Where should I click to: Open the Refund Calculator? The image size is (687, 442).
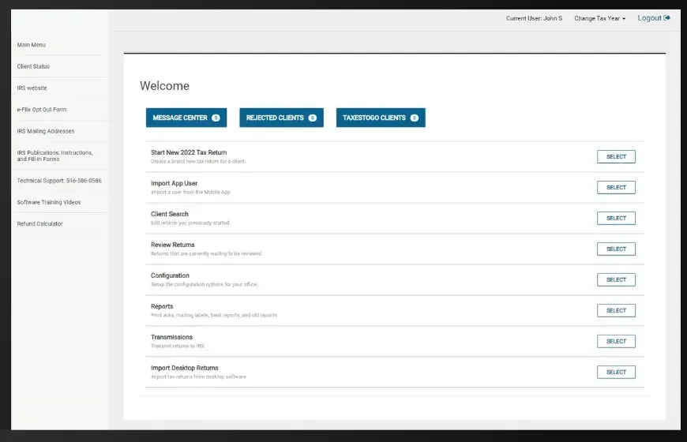[39, 224]
